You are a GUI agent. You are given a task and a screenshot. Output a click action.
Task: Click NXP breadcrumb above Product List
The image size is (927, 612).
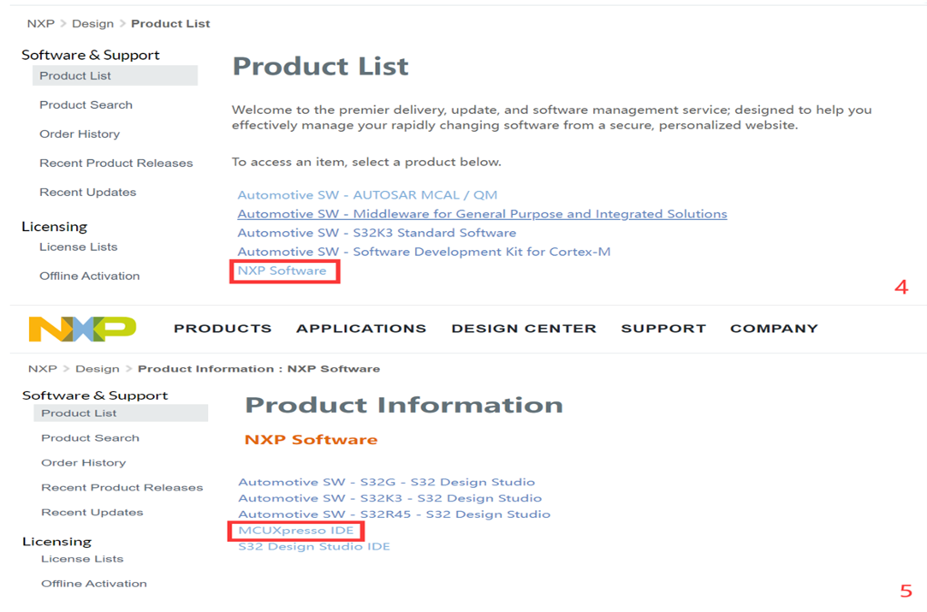click(x=41, y=24)
